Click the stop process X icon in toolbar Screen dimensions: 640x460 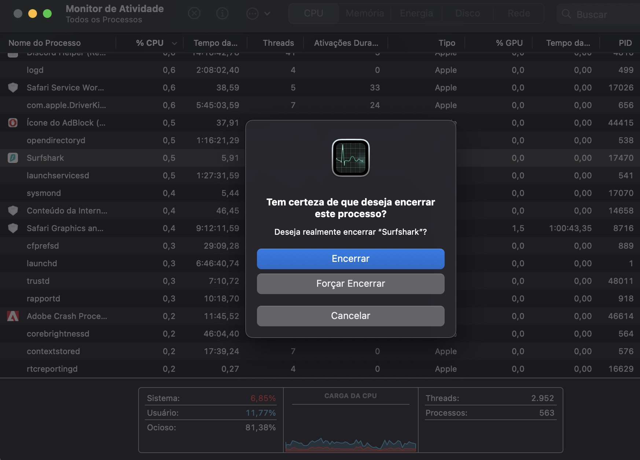point(194,14)
